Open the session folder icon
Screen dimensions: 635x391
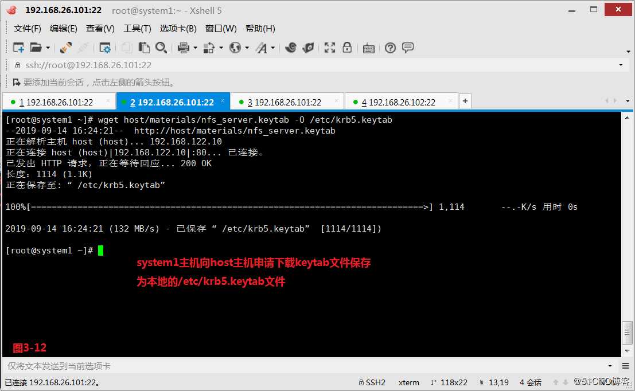point(36,48)
